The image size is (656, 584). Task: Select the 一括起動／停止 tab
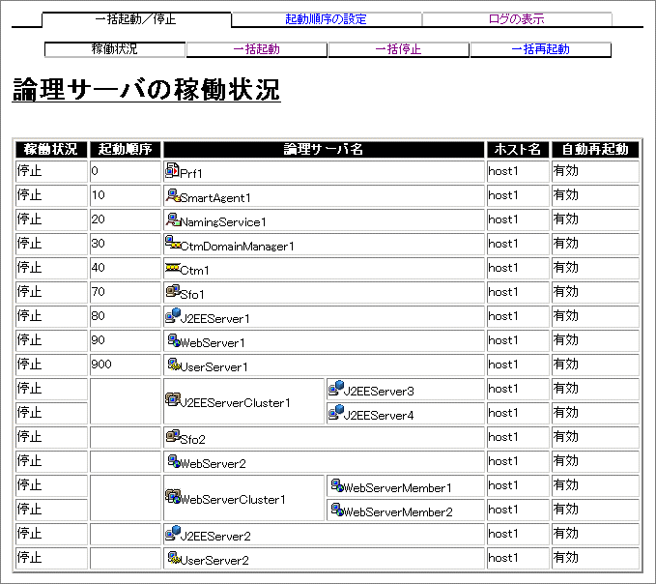136,19
